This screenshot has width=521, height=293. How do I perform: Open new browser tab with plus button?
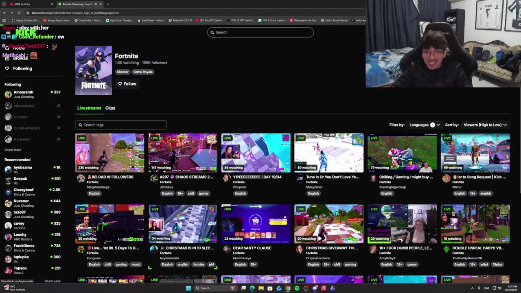tap(108, 4)
